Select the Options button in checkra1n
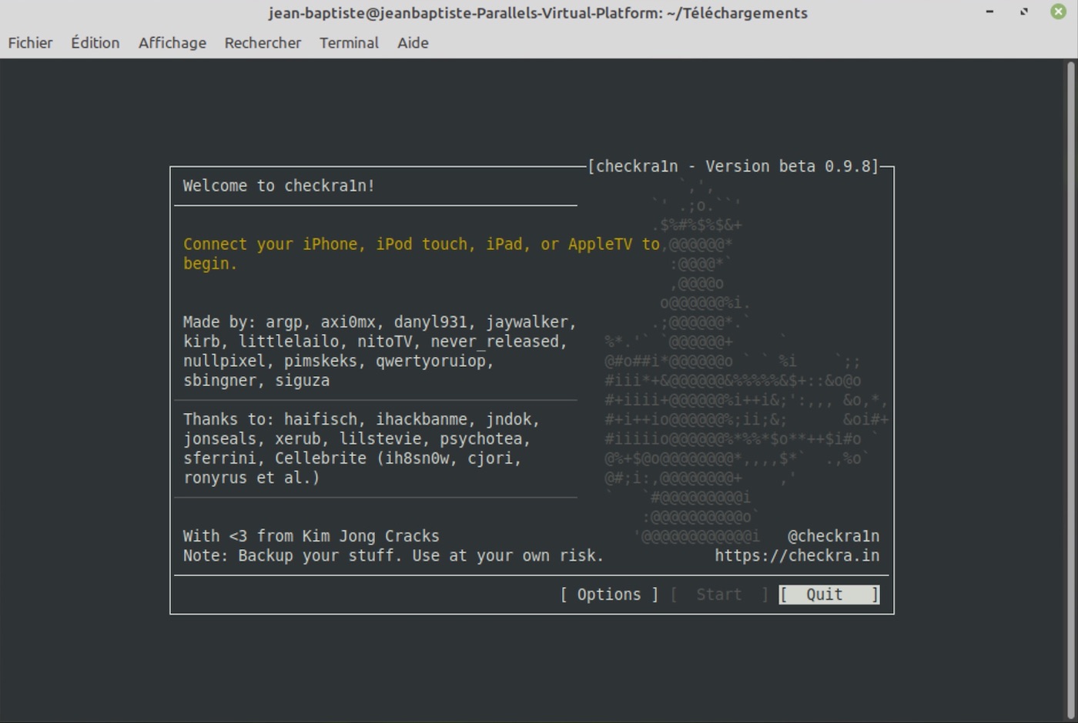Image resolution: width=1078 pixels, height=723 pixels. (609, 595)
